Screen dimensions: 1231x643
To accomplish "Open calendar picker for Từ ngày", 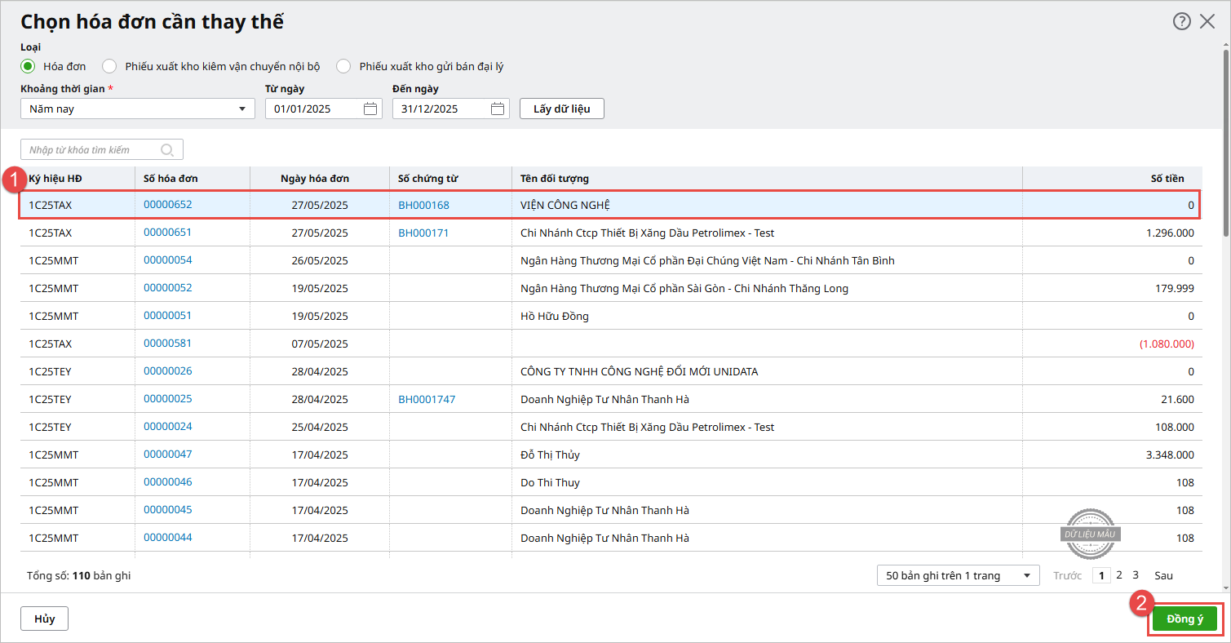I will pyautogui.click(x=370, y=109).
